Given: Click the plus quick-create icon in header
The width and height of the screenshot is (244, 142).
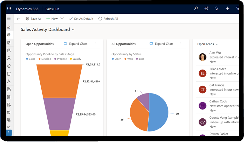Looking at the screenshot, I should (227, 9).
